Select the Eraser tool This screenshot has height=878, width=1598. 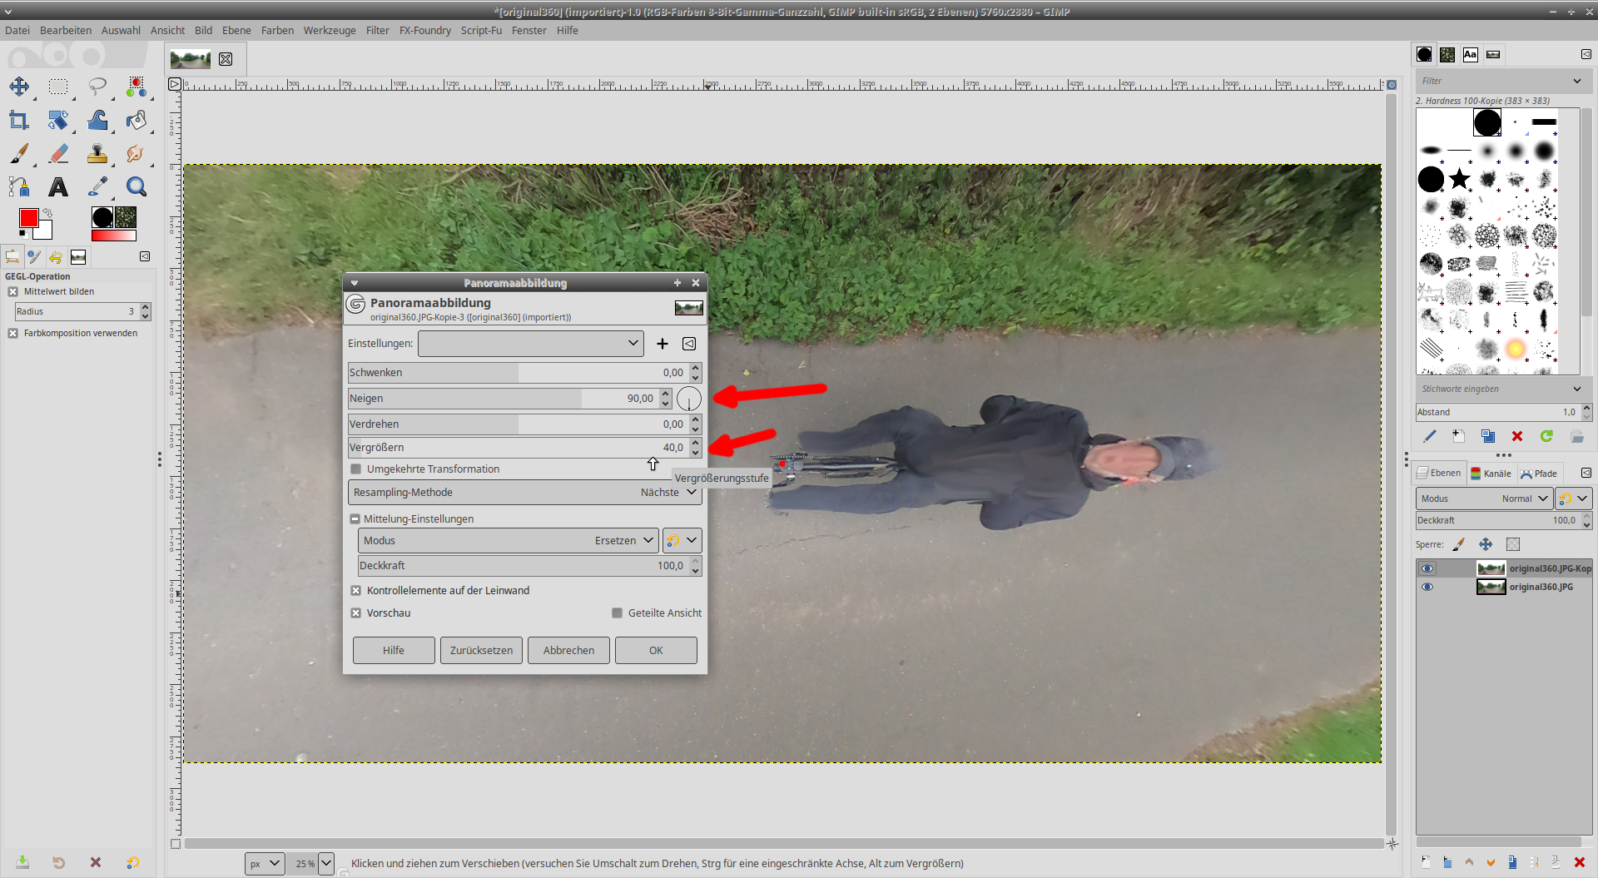58,154
